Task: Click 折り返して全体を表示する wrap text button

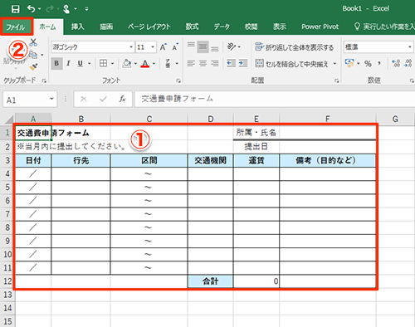Action: pos(294,47)
